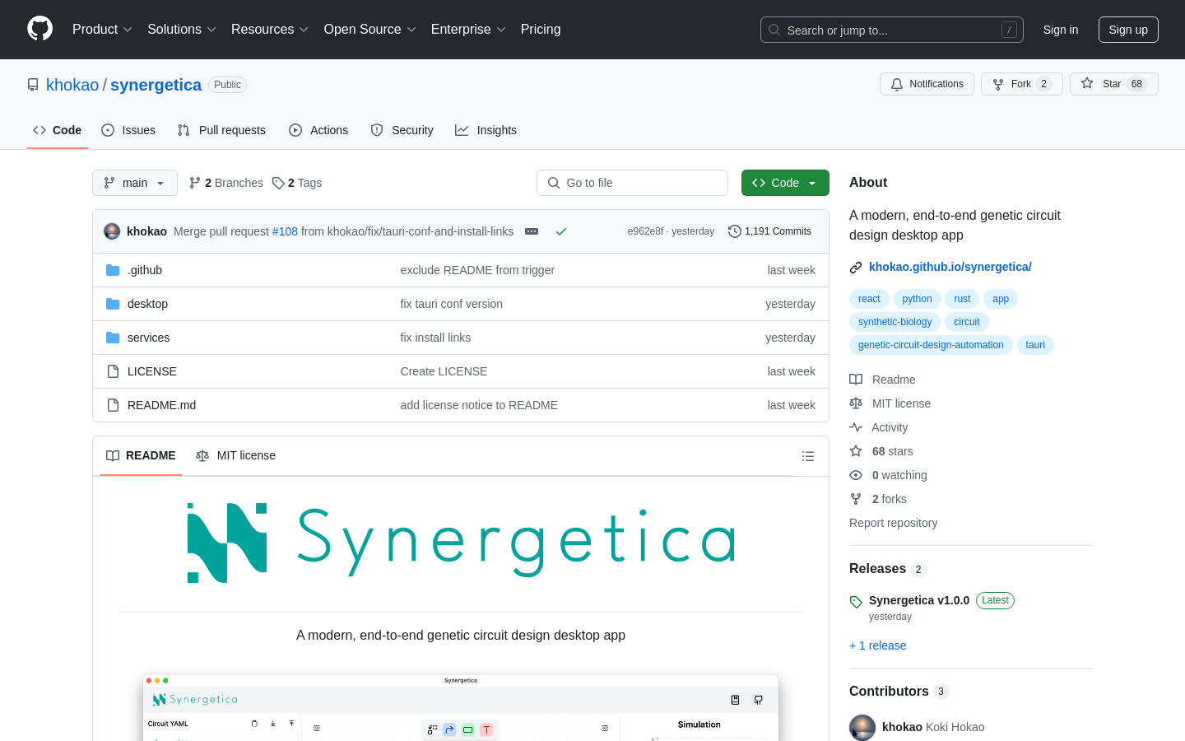
Task: Switch to the Insights tab
Action: click(x=486, y=130)
